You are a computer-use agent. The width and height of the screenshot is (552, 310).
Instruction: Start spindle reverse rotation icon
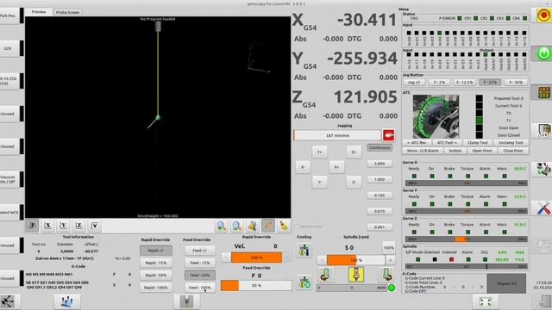(326, 275)
